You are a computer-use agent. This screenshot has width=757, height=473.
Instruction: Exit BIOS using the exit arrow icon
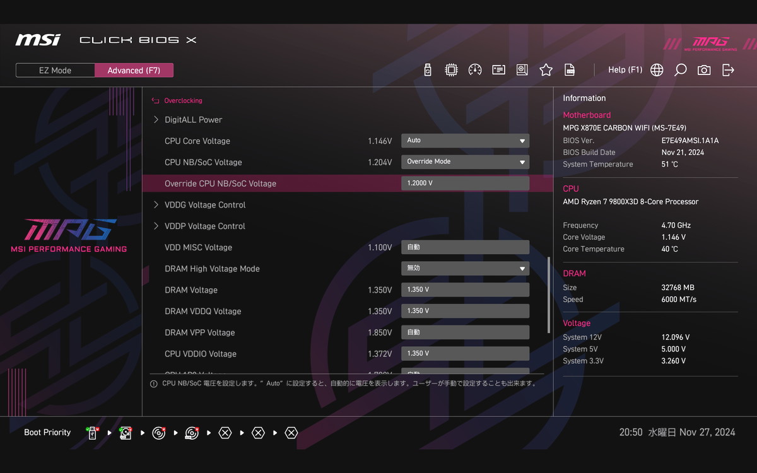(728, 70)
